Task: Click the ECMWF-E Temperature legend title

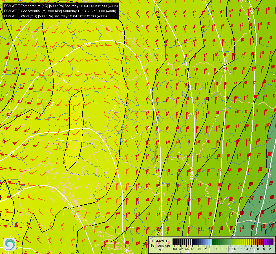Action: pos(160,243)
